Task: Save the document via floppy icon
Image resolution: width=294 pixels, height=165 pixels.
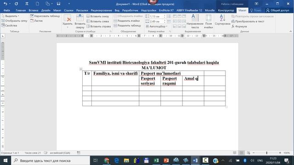Action: coord(58,4)
